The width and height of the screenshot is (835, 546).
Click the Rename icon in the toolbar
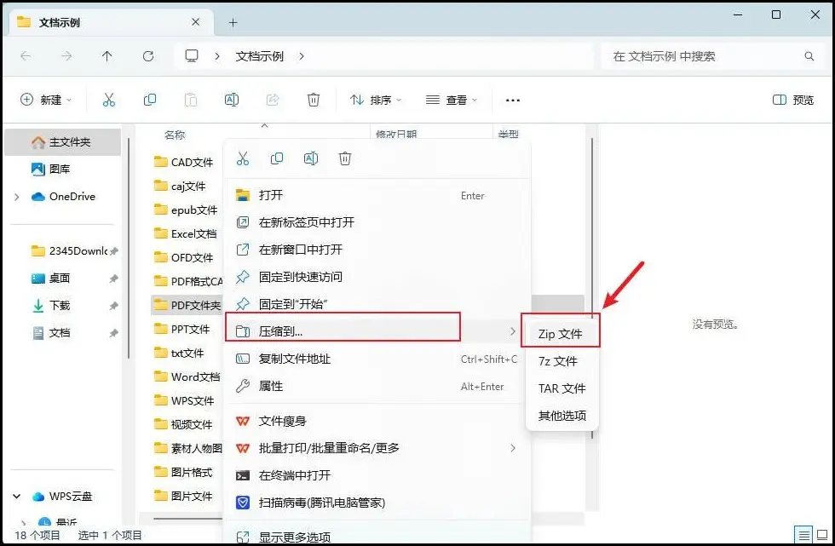pyautogui.click(x=232, y=100)
